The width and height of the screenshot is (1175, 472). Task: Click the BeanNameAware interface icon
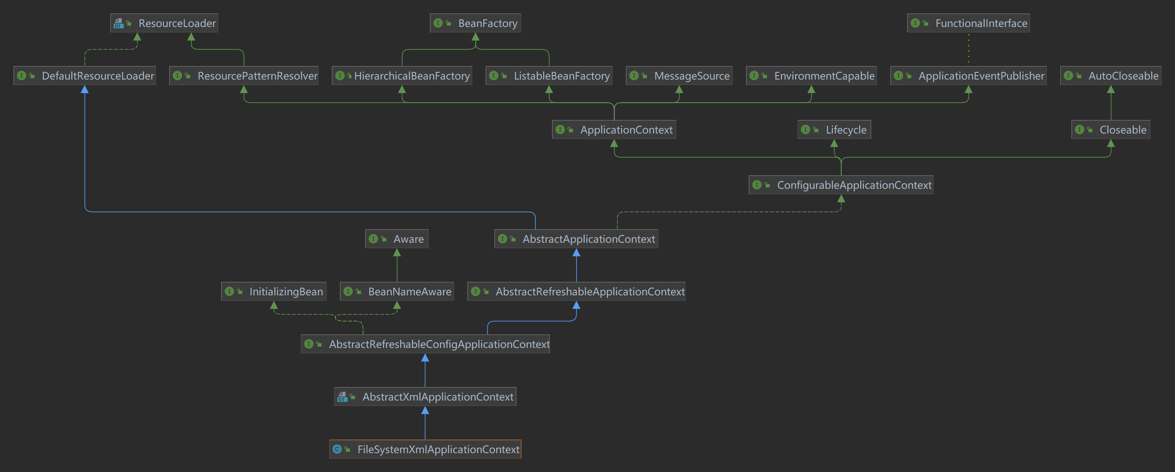click(x=348, y=291)
